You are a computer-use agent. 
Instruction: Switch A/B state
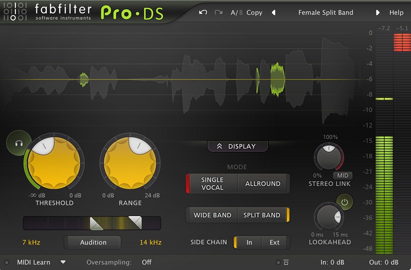tap(236, 12)
